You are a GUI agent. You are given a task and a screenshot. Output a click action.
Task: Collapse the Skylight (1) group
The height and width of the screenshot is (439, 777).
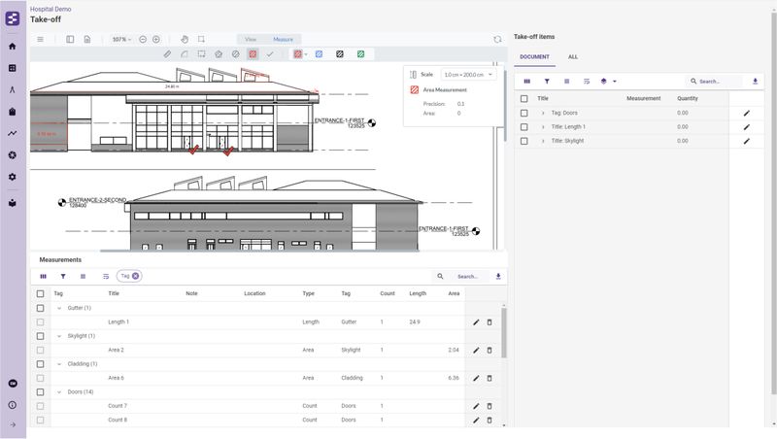pyautogui.click(x=59, y=336)
